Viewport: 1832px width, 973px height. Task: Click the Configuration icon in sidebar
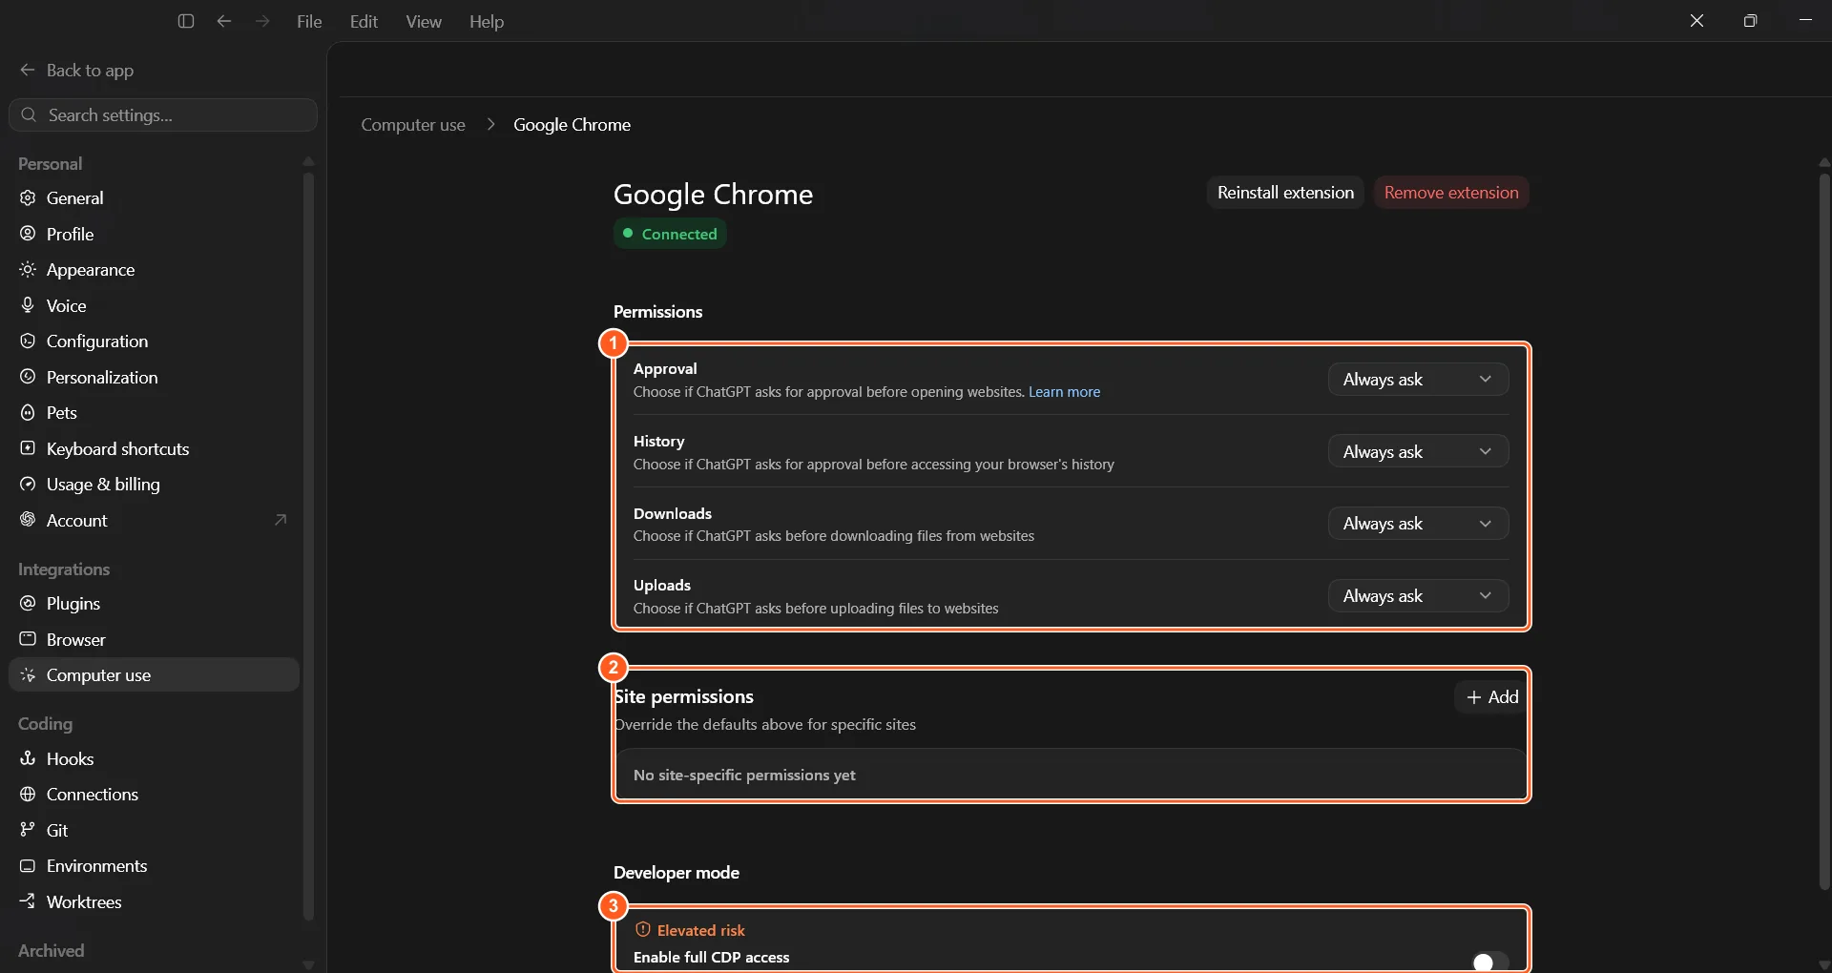tap(28, 341)
